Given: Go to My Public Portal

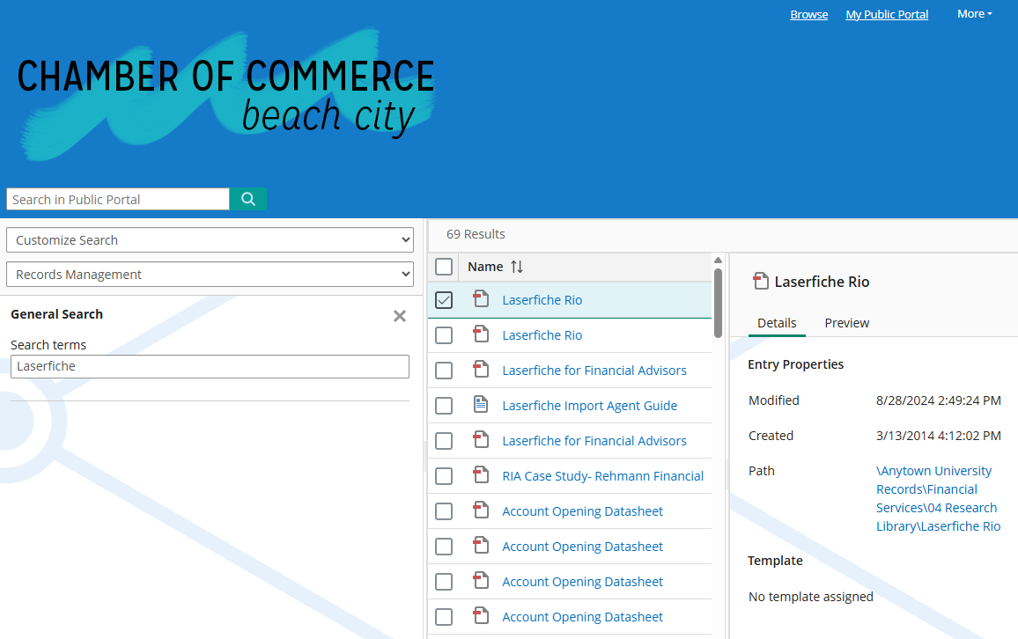Looking at the screenshot, I should click(x=887, y=14).
